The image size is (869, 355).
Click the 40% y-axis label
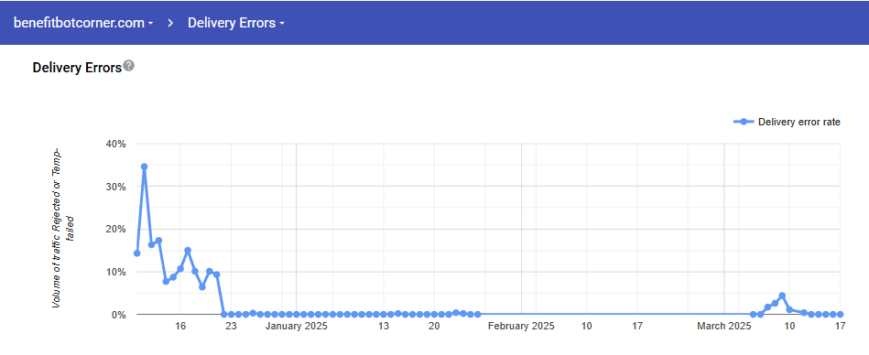(115, 144)
